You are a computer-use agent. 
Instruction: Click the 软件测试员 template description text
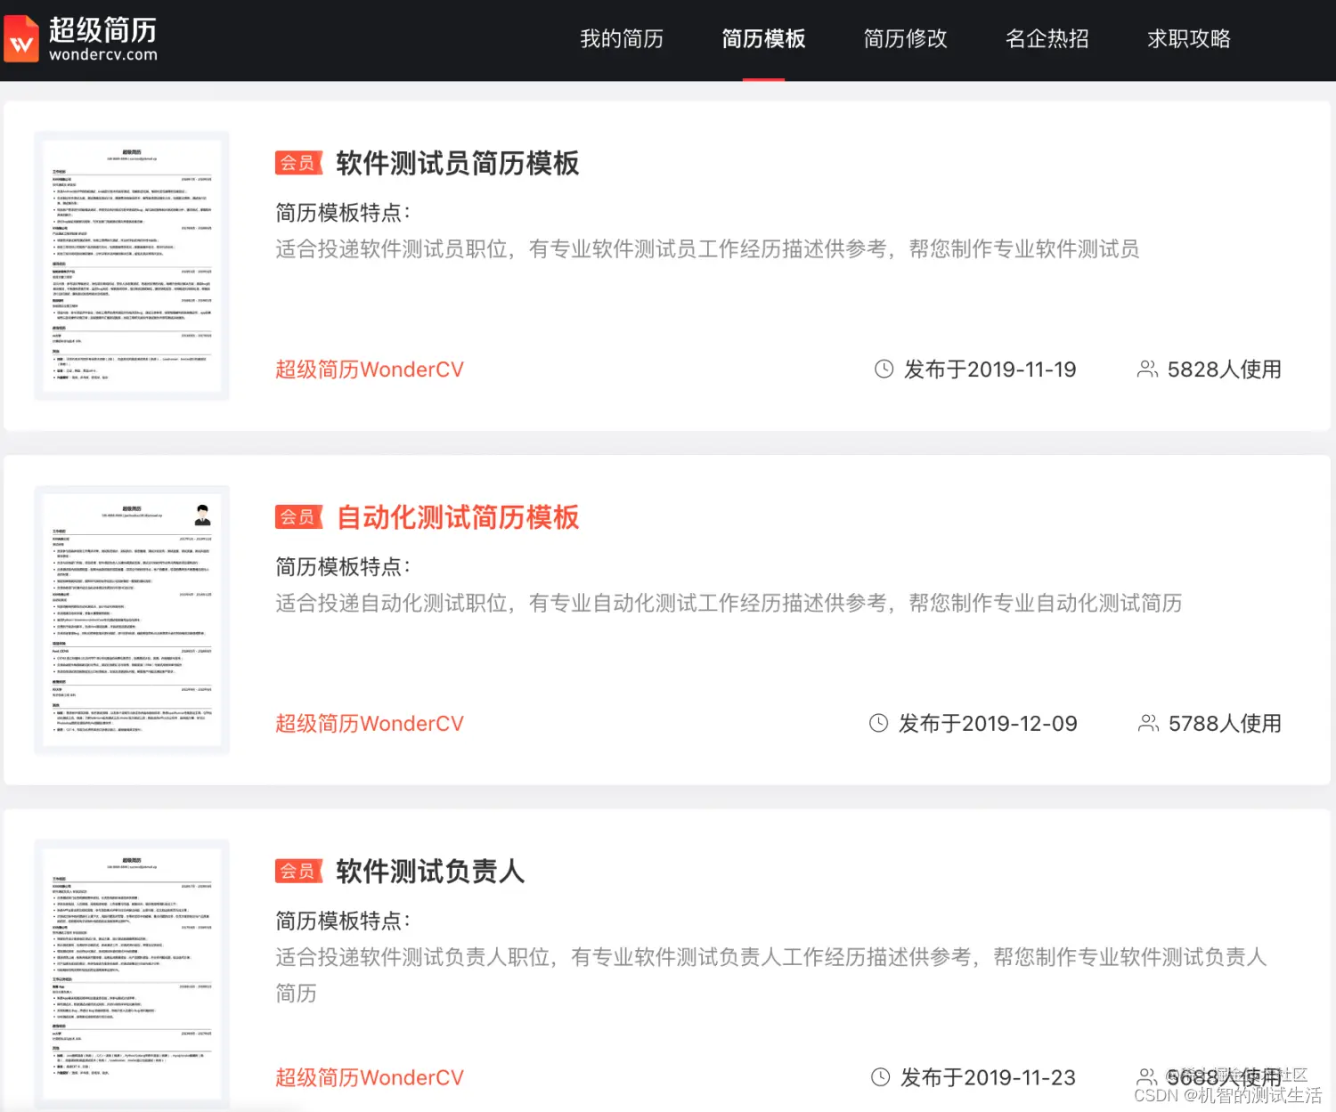tap(707, 249)
